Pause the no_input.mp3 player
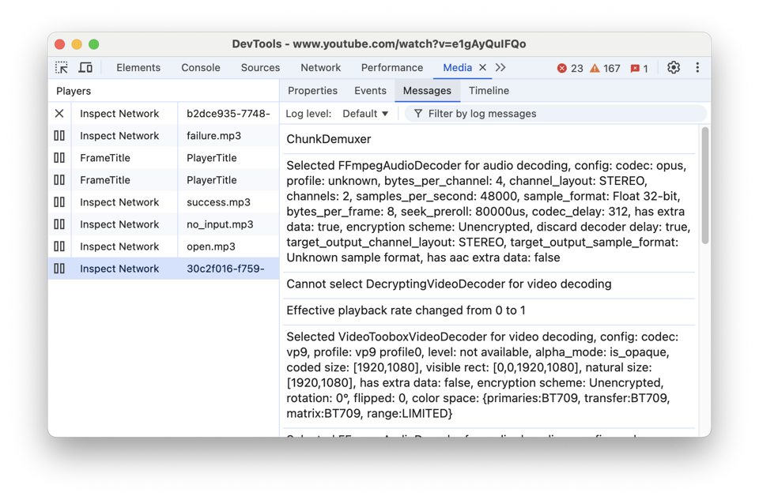759x500 pixels. pyautogui.click(x=60, y=224)
